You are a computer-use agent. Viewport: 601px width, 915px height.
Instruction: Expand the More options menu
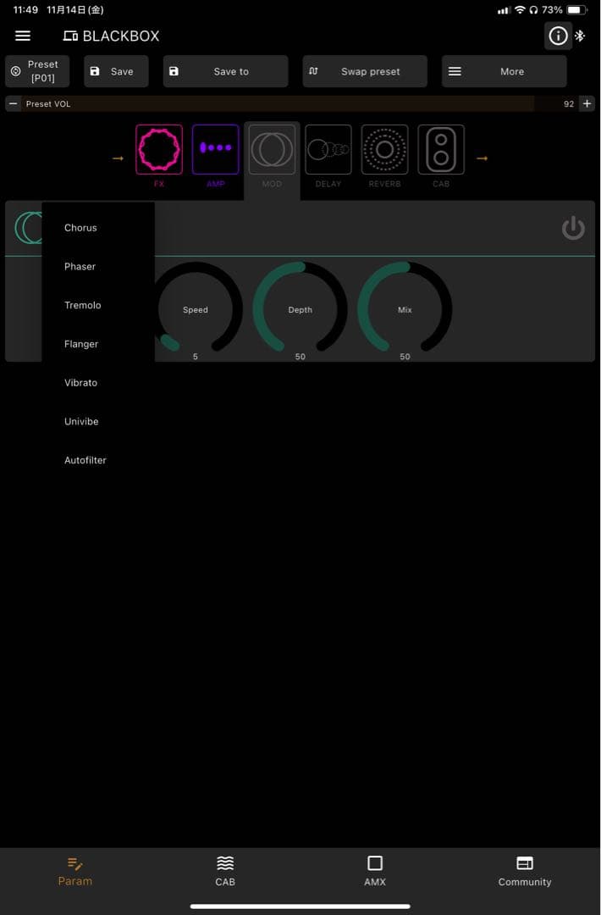point(504,71)
